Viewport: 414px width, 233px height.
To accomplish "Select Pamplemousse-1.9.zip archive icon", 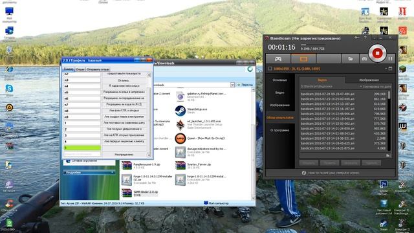I will tap(127, 166).
